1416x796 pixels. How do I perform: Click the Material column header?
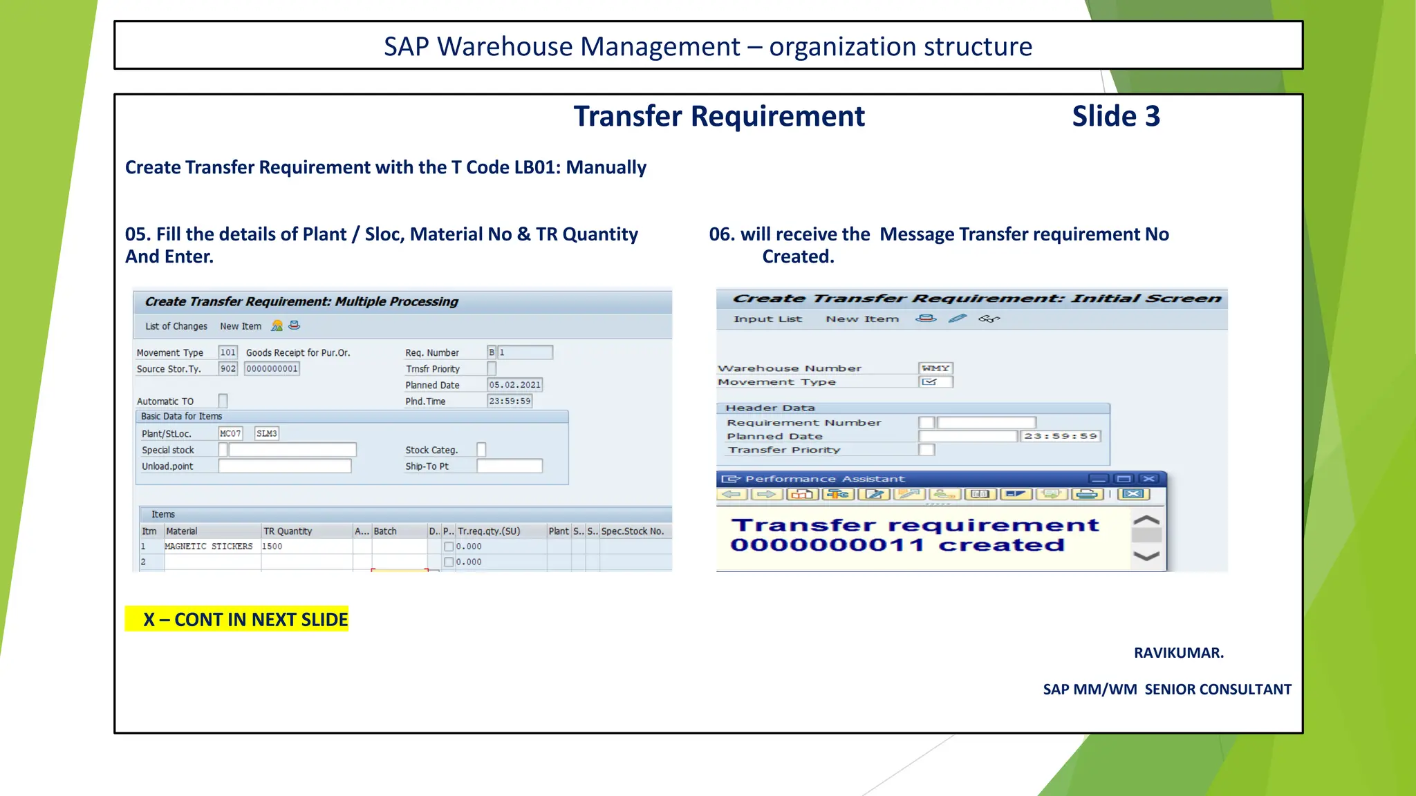pyautogui.click(x=212, y=531)
